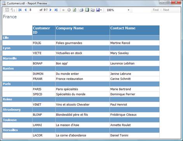Click the export save icon
The image size is (183, 141).
pyautogui.click(x=98, y=10)
